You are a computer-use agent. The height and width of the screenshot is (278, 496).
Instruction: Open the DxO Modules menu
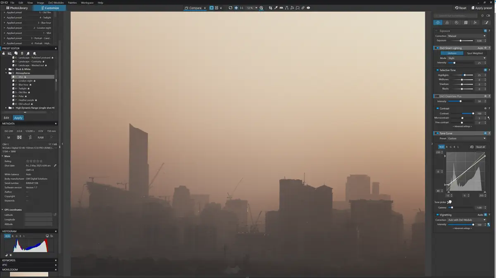[56, 2]
